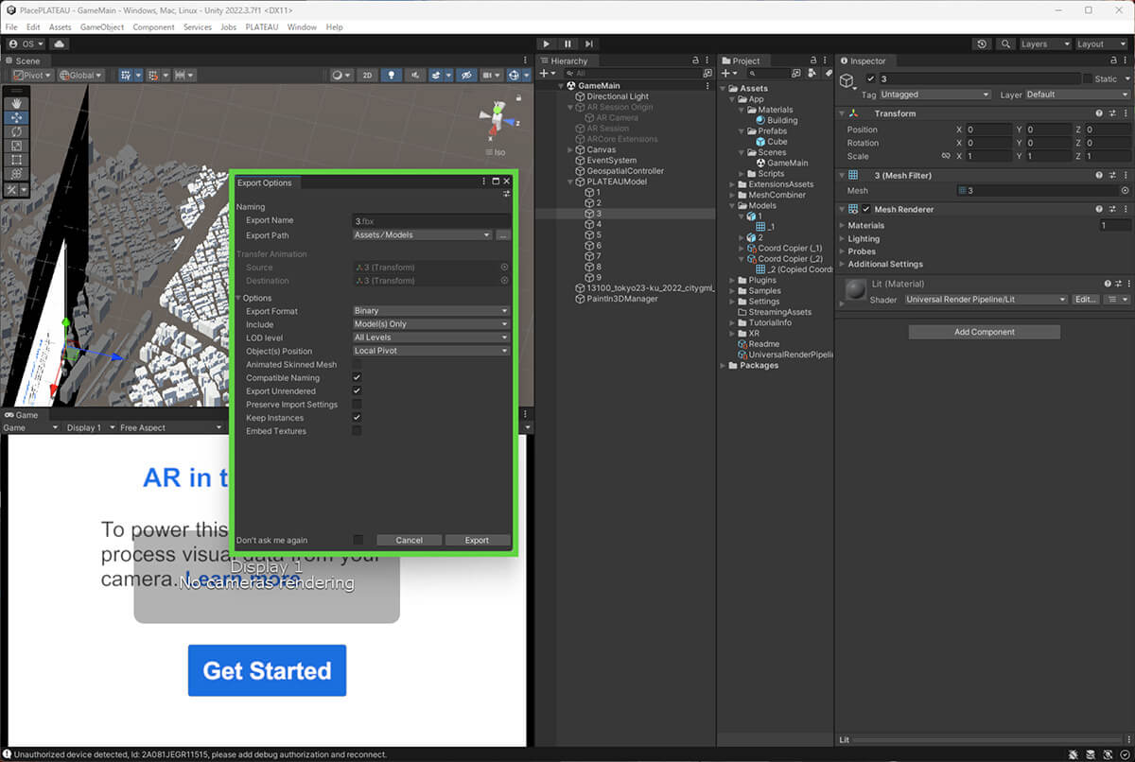
Task: Click Get Started in Game view
Action: click(x=267, y=670)
